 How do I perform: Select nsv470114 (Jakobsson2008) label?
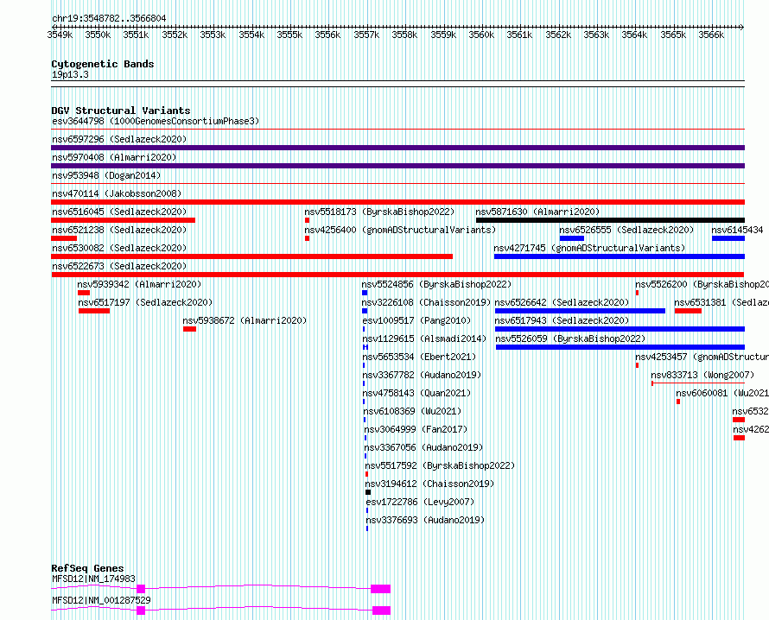point(117,193)
